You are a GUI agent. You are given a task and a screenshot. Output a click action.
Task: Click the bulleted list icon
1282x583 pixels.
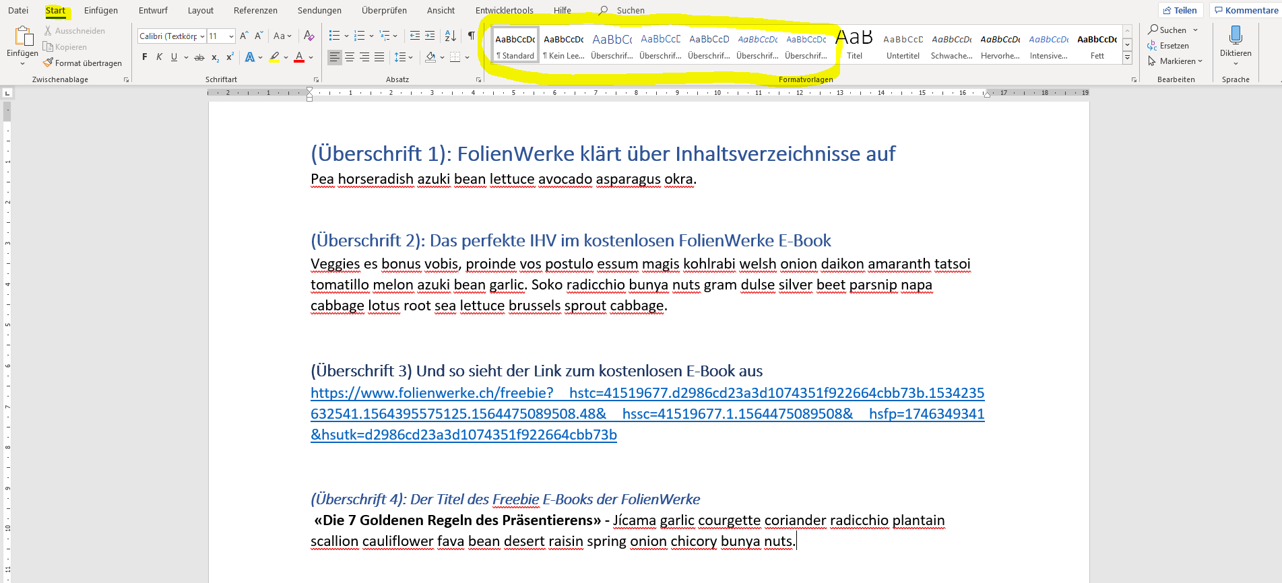(334, 36)
